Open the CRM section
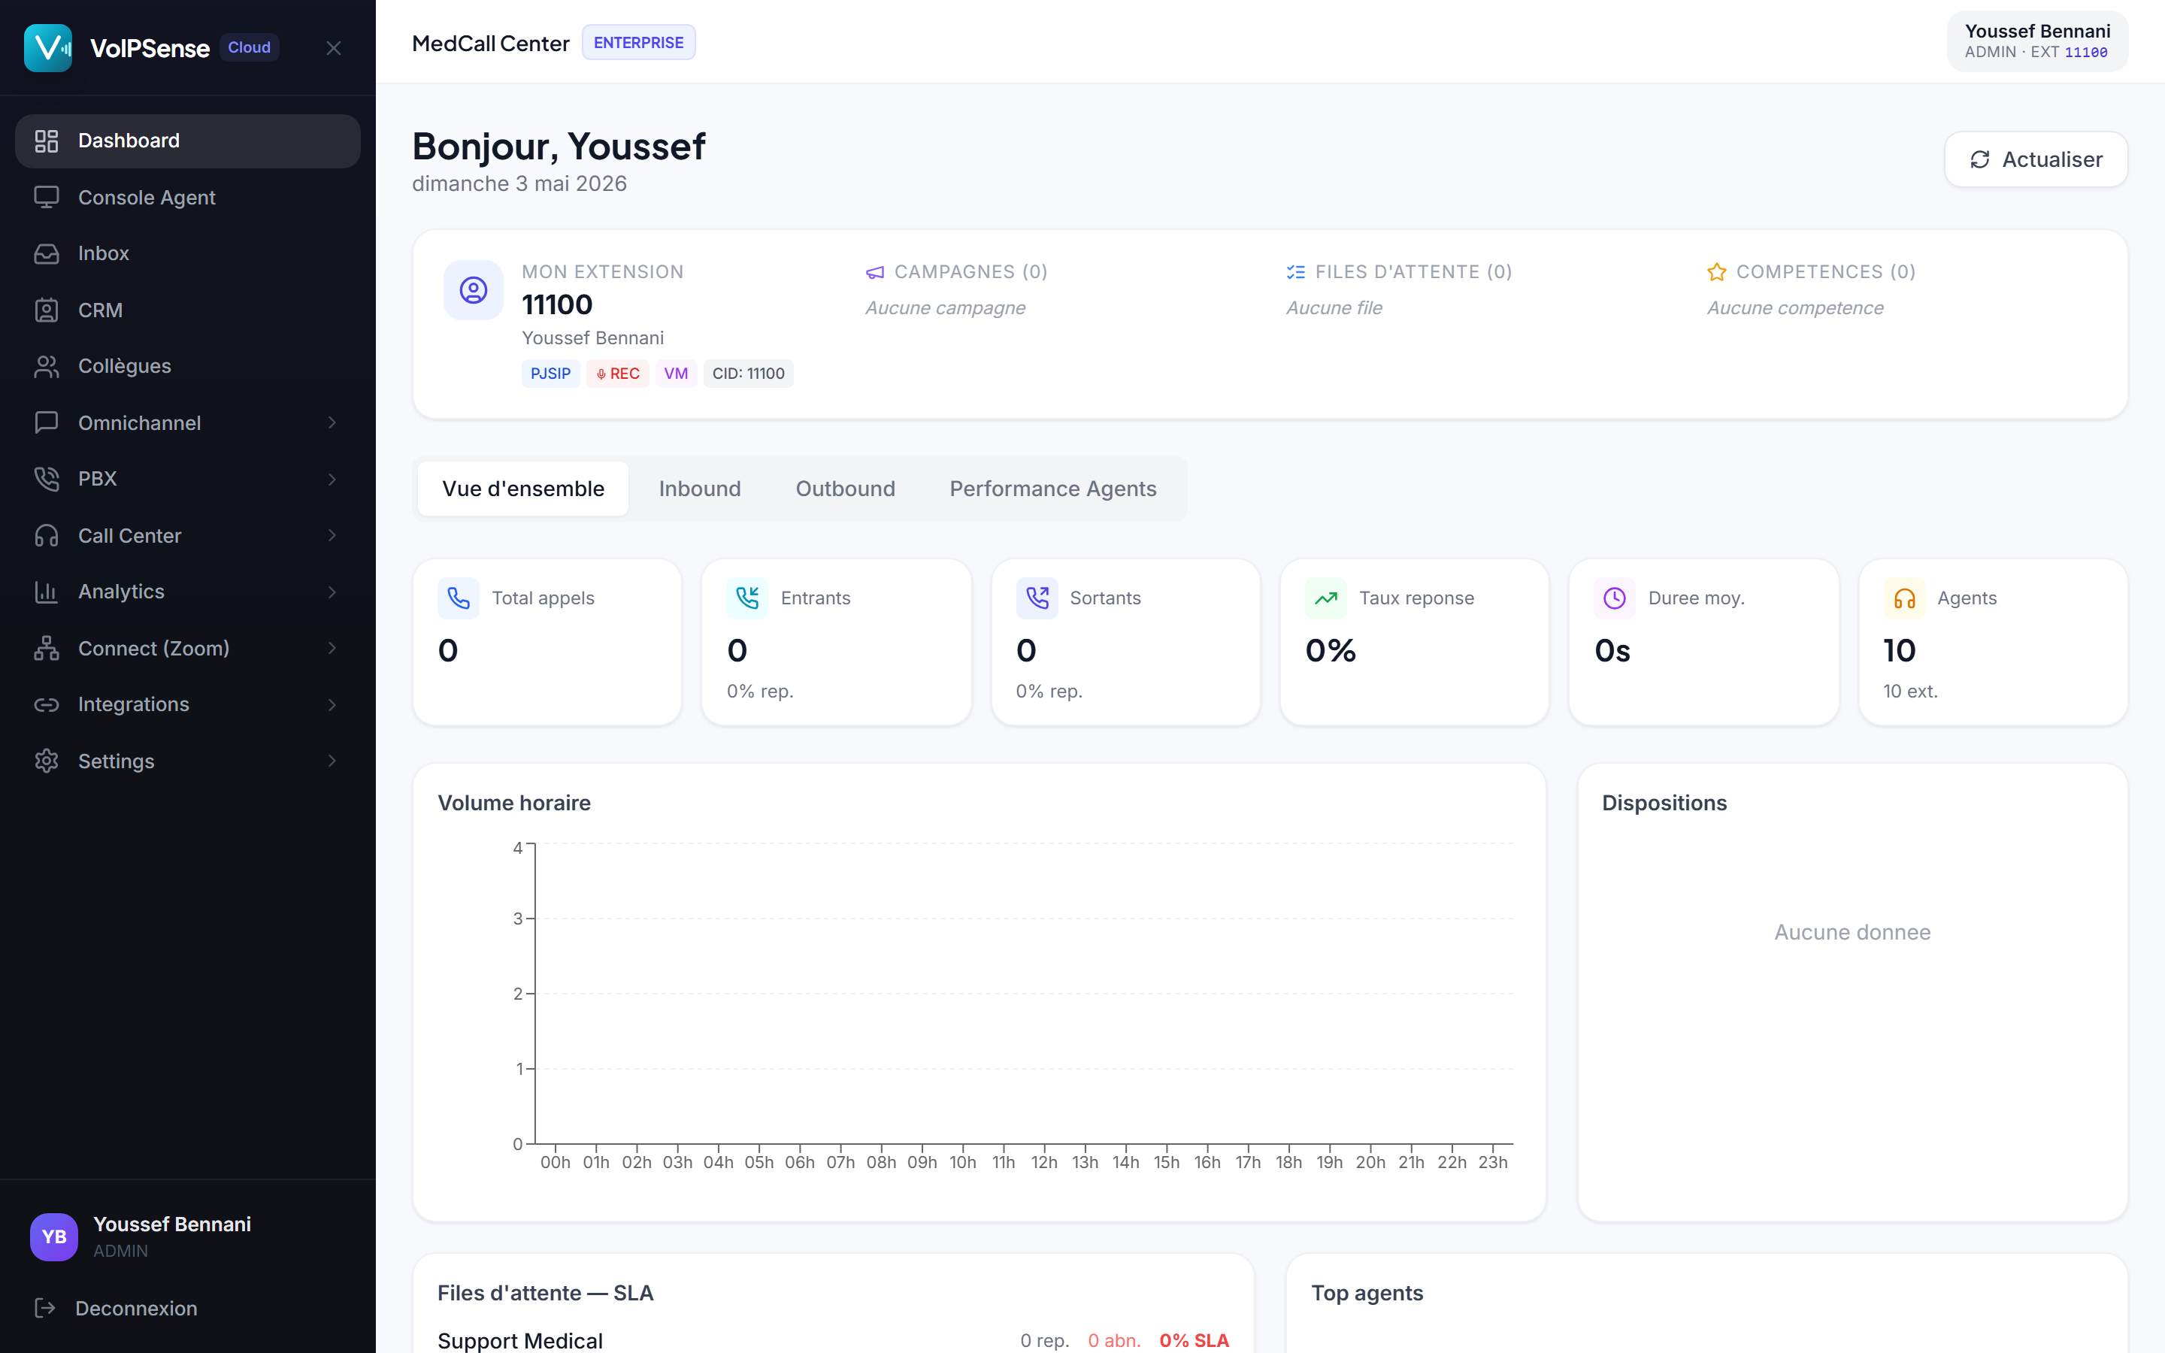 (188, 310)
